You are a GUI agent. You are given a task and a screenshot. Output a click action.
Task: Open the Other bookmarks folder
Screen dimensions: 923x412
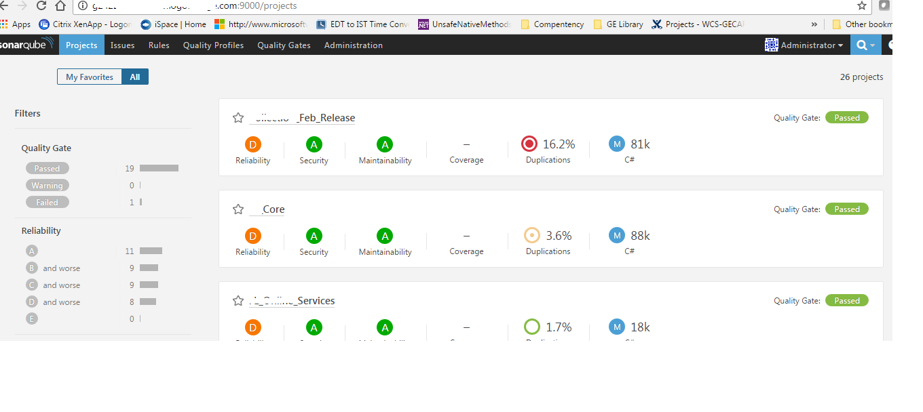pos(862,24)
